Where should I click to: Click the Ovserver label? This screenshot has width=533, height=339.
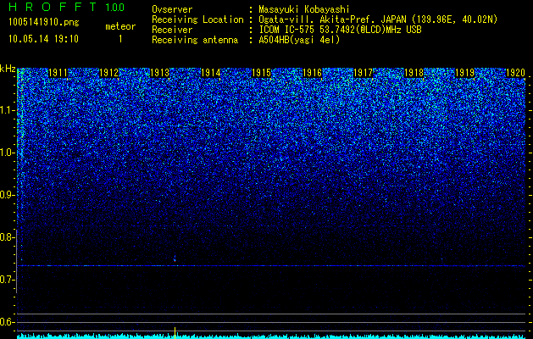(x=172, y=9)
